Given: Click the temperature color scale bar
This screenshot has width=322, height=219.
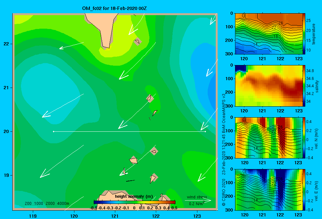Looking at the screenshot, I should coord(304,34).
